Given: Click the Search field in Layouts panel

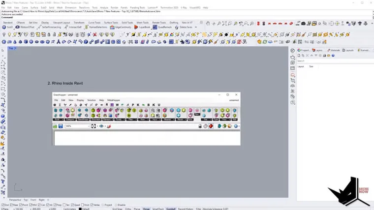Looking at the screenshot, I should tap(335, 61).
